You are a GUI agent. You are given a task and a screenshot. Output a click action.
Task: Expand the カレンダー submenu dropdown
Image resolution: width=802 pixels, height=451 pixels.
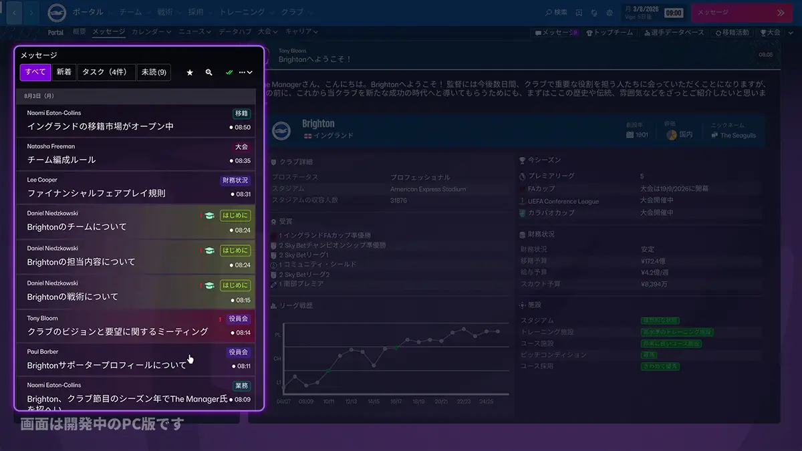tap(152, 32)
